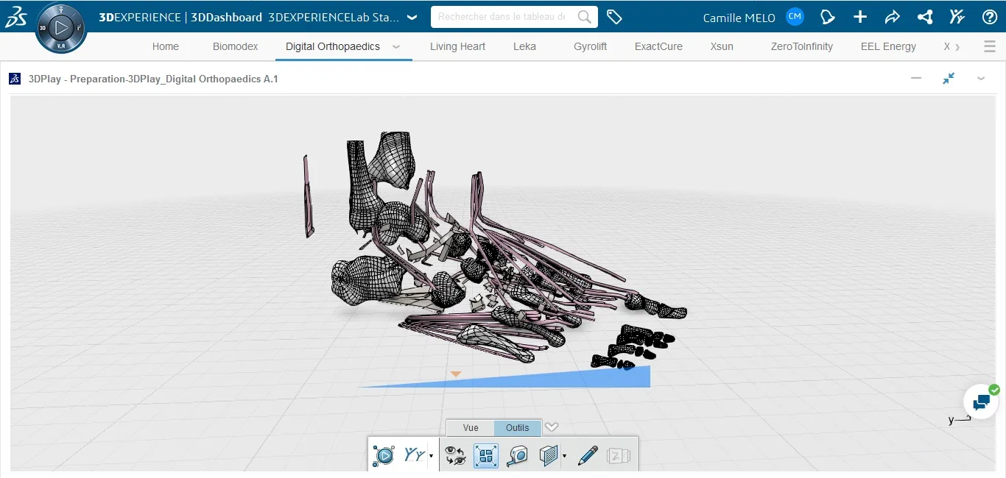The height and width of the screenshot is (478, 1006).
Task: Open the hamburger menu right of the tabs
Action: tap(989, 46)
